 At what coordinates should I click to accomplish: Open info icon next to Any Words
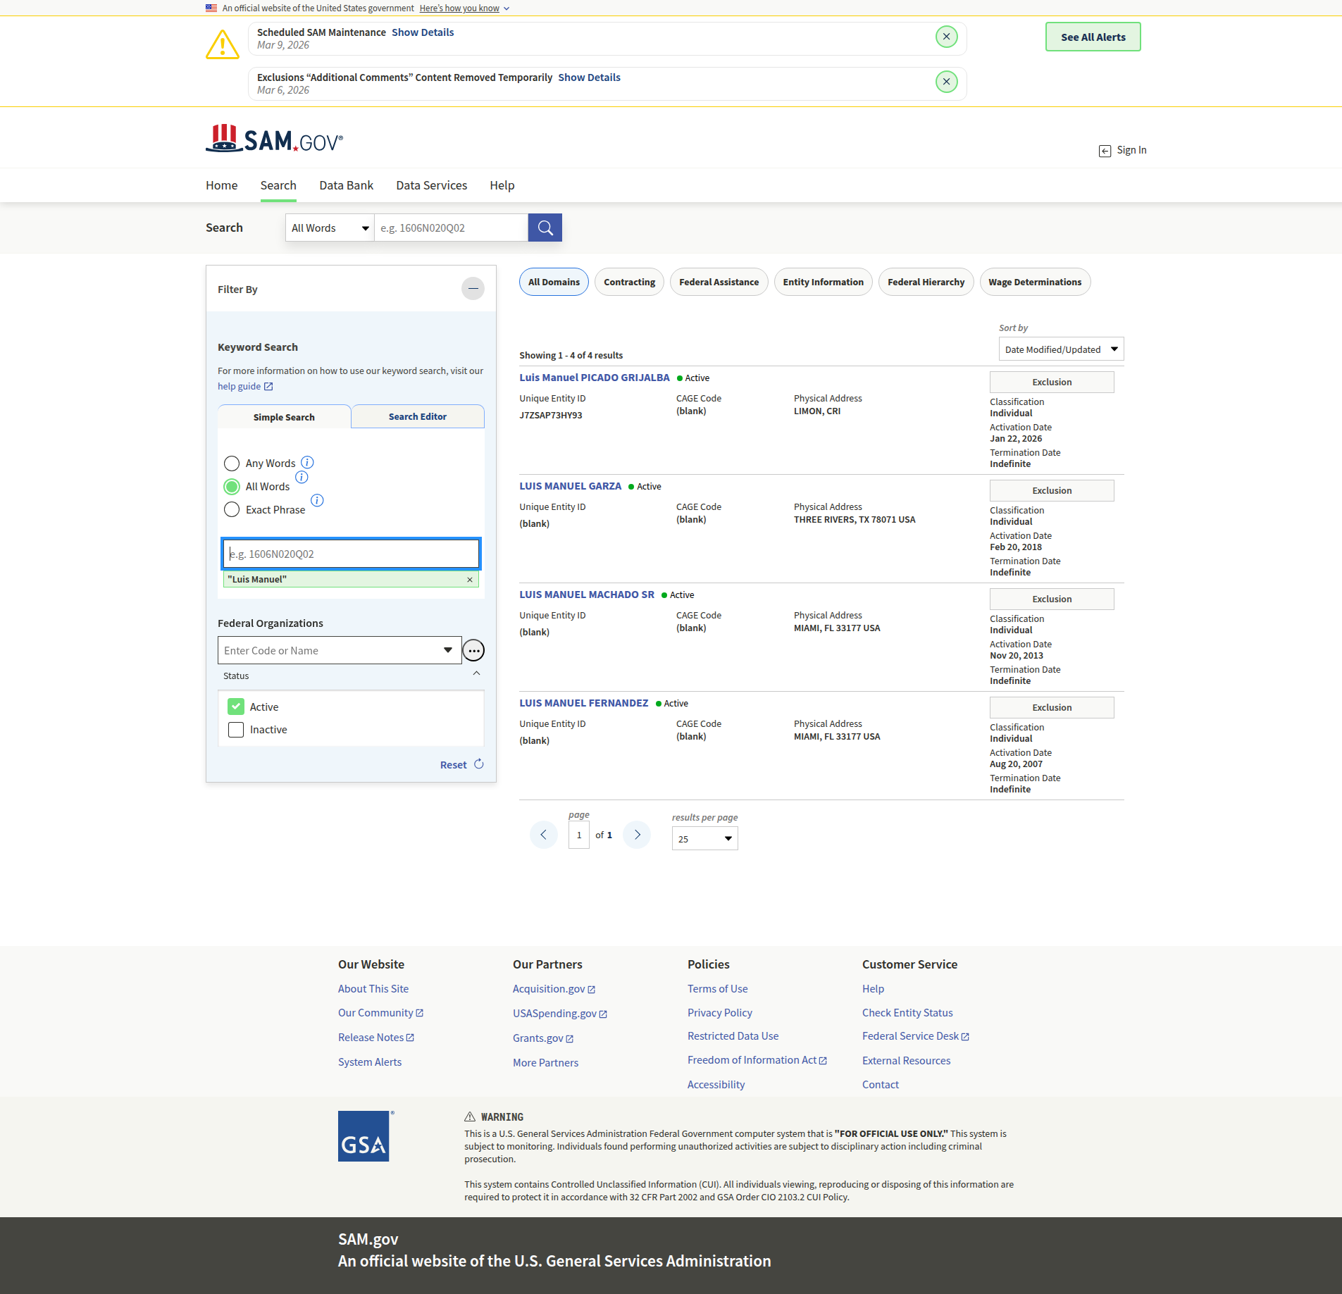click(x=307, y=463)
